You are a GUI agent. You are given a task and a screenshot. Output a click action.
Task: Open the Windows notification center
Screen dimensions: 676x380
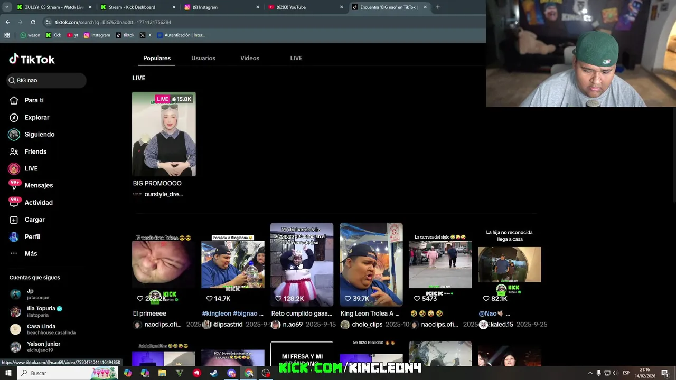point(665,373)
